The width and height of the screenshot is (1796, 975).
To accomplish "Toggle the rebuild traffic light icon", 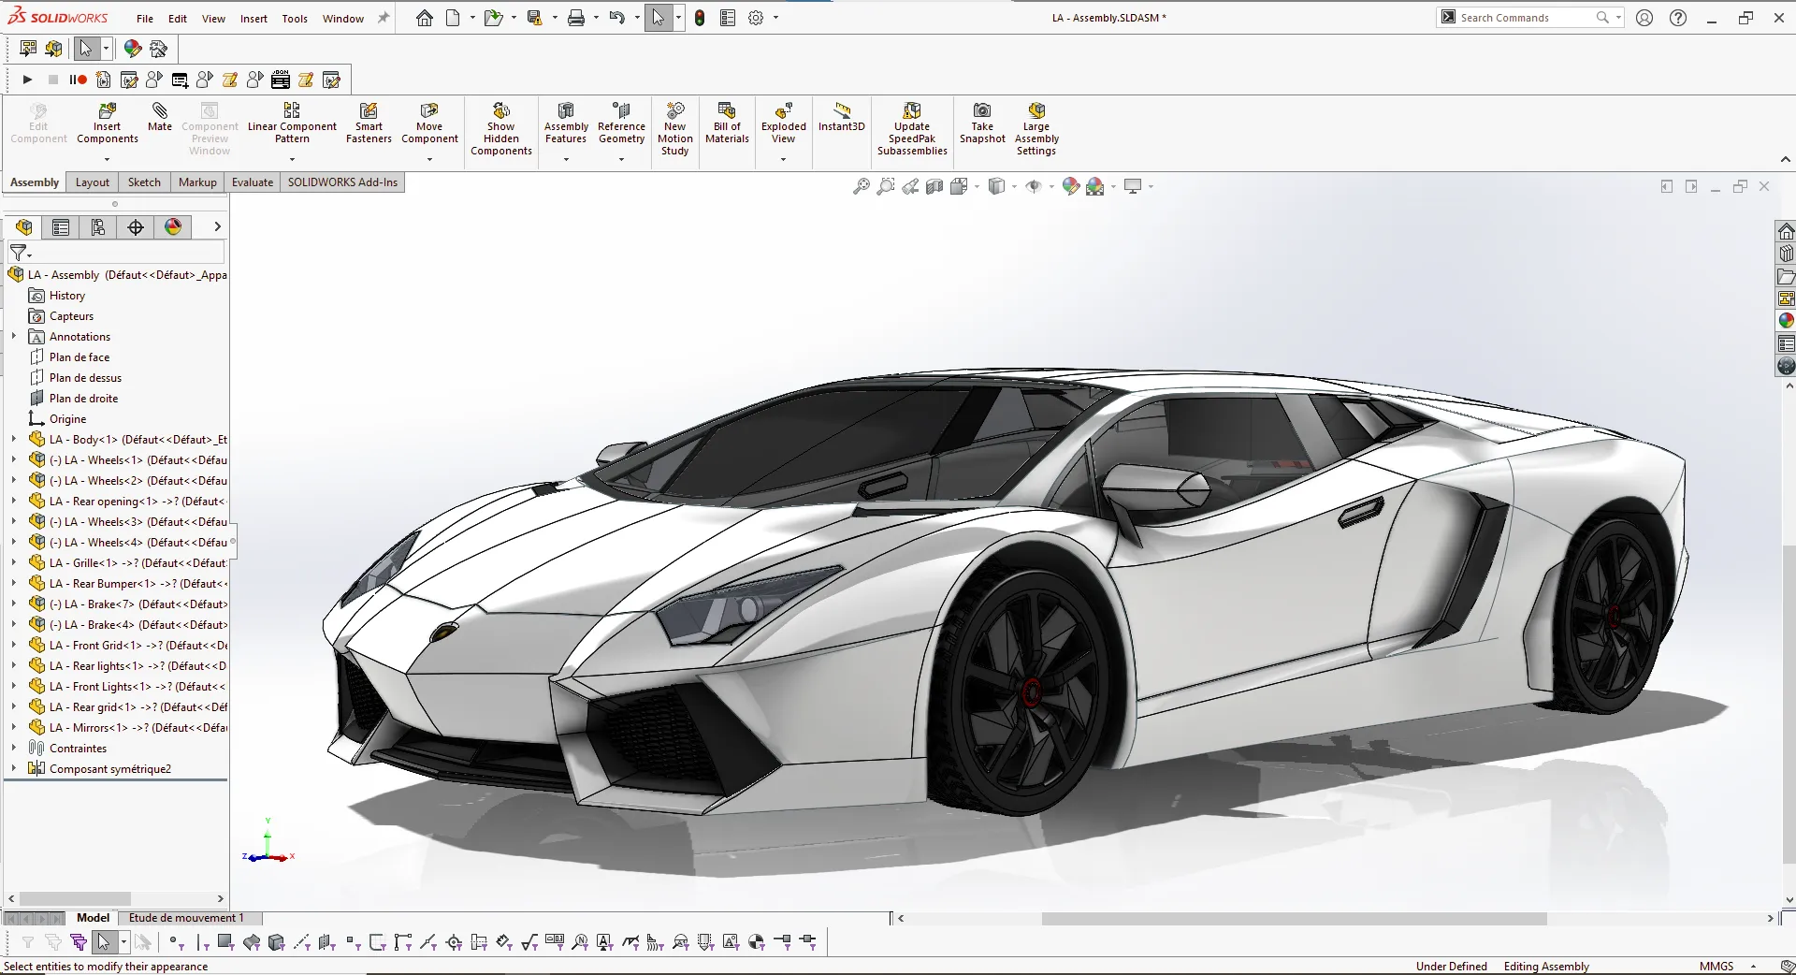I will 700,18.
